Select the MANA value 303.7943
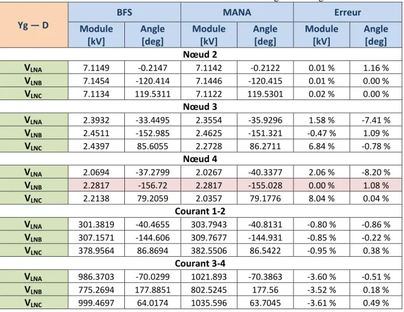 pos(209,224)
